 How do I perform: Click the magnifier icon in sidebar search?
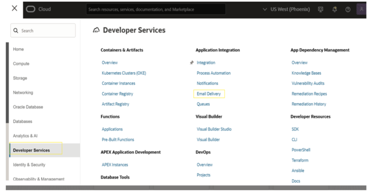point(16,31)
